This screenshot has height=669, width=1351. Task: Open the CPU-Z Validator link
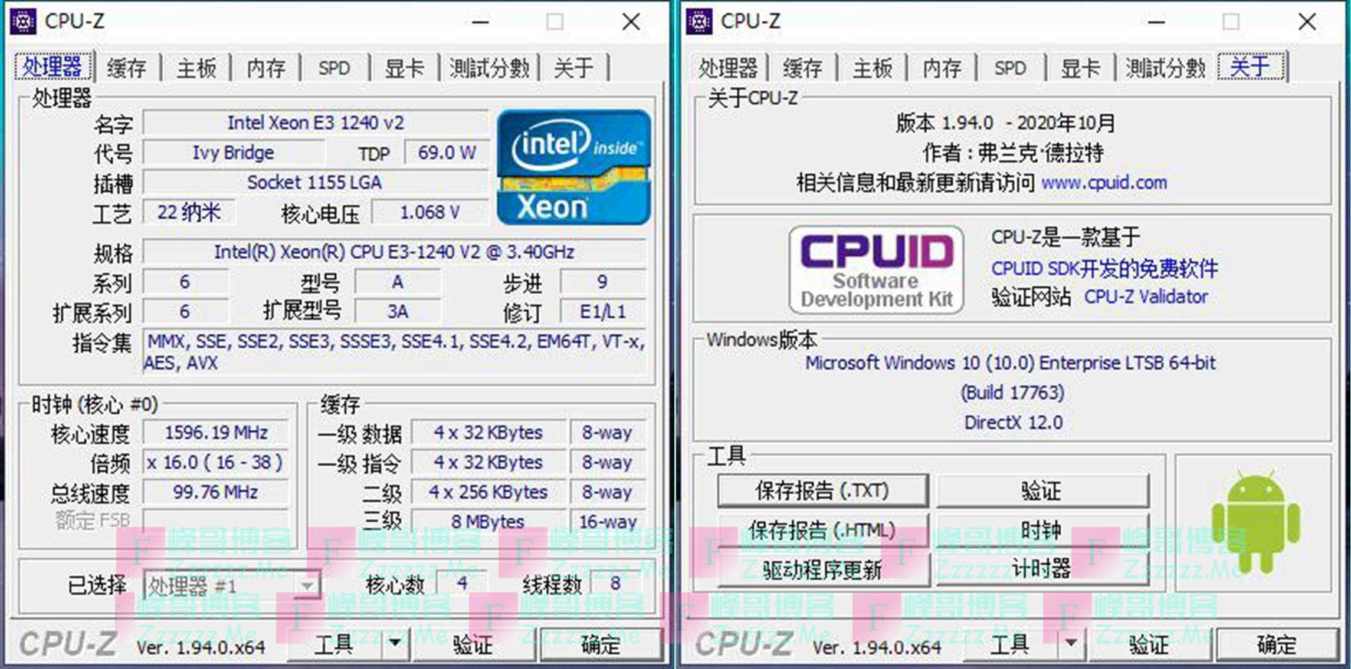(1146, 296)
